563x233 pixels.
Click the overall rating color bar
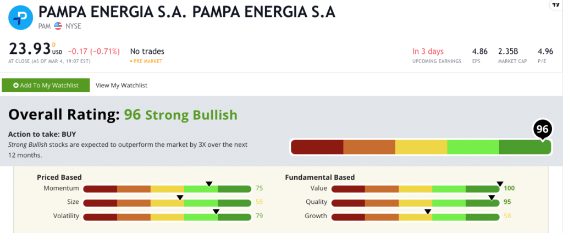[x=420, y=147]
